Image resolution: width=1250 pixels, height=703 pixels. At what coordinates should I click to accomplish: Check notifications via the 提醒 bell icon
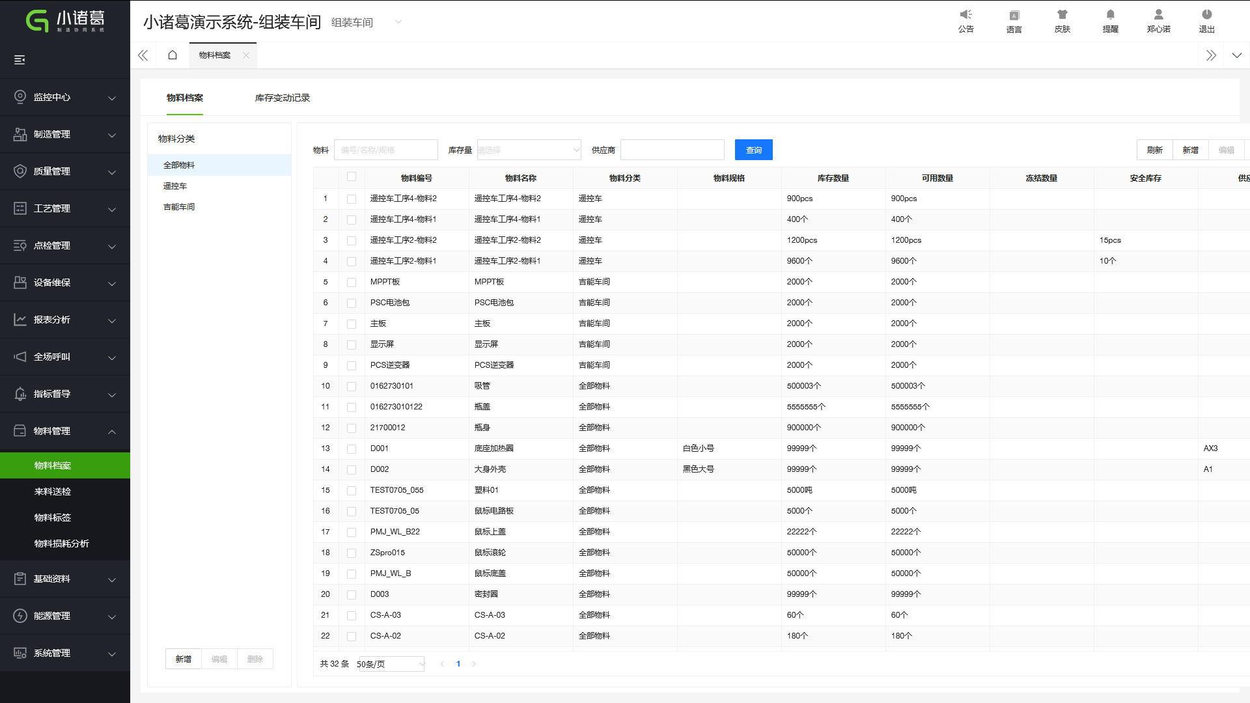click(1110, 21)
